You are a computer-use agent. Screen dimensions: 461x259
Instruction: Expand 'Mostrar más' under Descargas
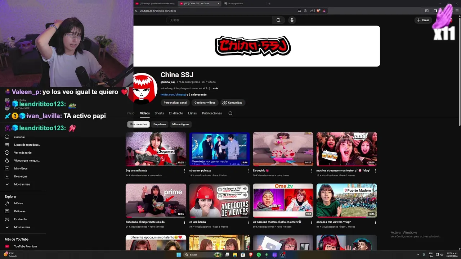(22, 184)
